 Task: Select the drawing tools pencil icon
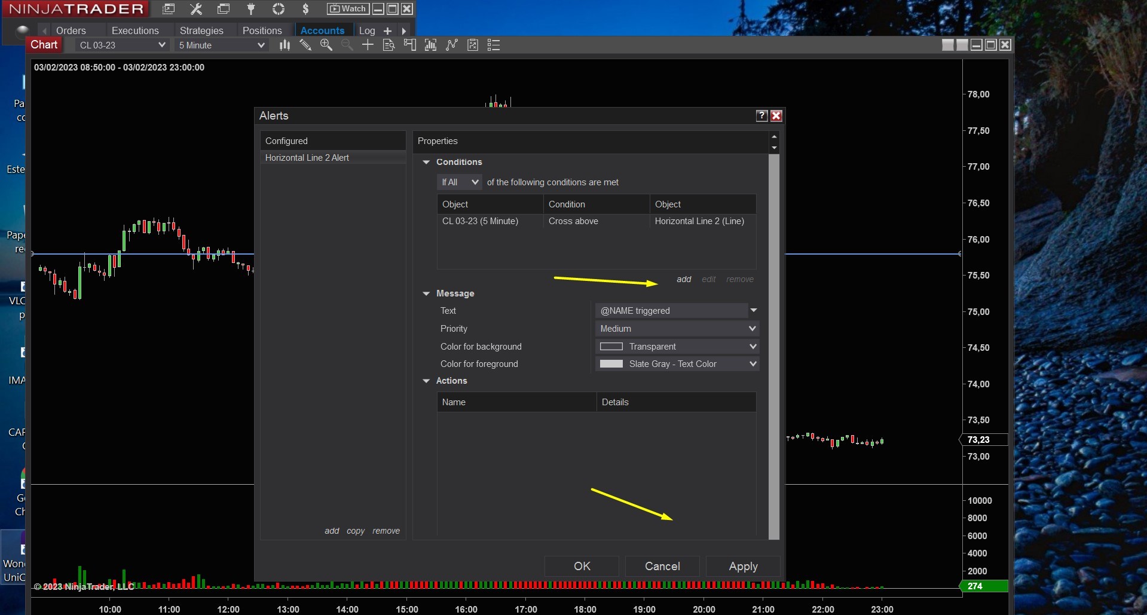[305, 45]
